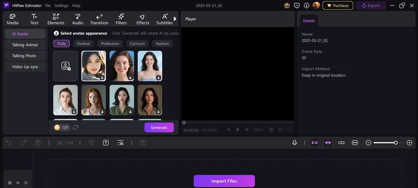Switch to the Details tab
418x188 pixels.
tap(309, 21)
